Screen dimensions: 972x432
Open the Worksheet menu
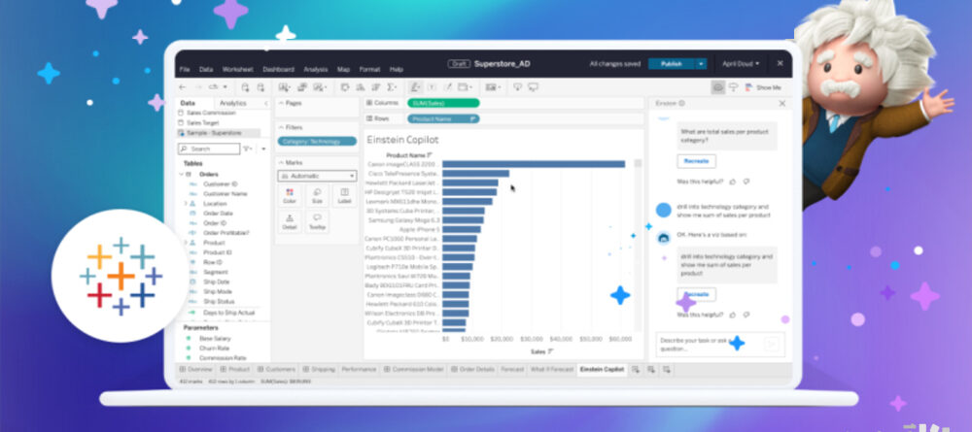pos(237,70)
